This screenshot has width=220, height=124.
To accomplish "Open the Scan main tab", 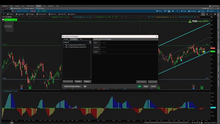I will tap(23, 6).
